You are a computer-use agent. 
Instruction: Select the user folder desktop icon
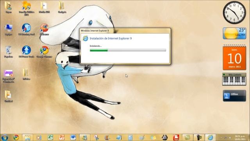[x=8, y=7]
